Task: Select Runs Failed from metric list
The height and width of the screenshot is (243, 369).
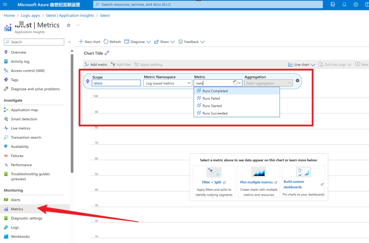Action: pyautogui.click(x=211, y=98)
